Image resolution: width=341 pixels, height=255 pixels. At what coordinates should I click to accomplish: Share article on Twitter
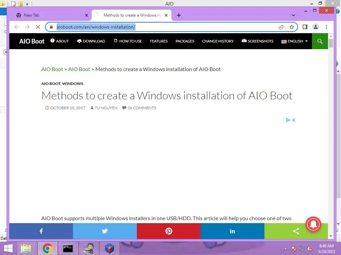105,231
